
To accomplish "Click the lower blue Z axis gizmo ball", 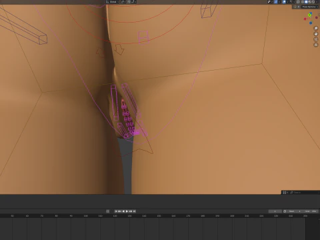I will point(311,23).
